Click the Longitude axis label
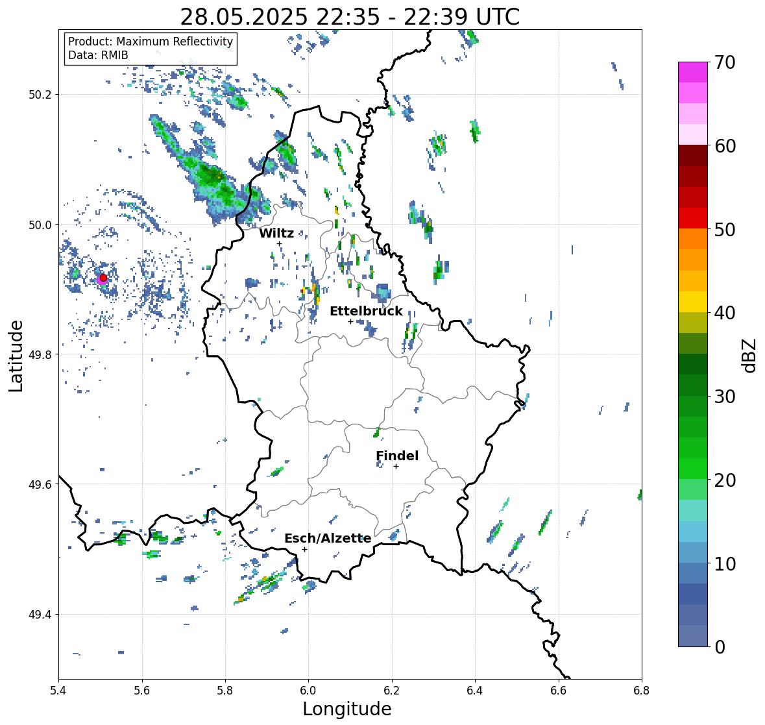This screenshot has width=765, height=725. point(347,709)
